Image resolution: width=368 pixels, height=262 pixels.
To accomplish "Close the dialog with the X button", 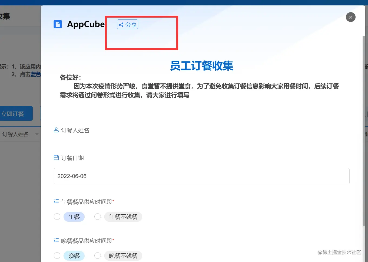I will pos(350,17).
